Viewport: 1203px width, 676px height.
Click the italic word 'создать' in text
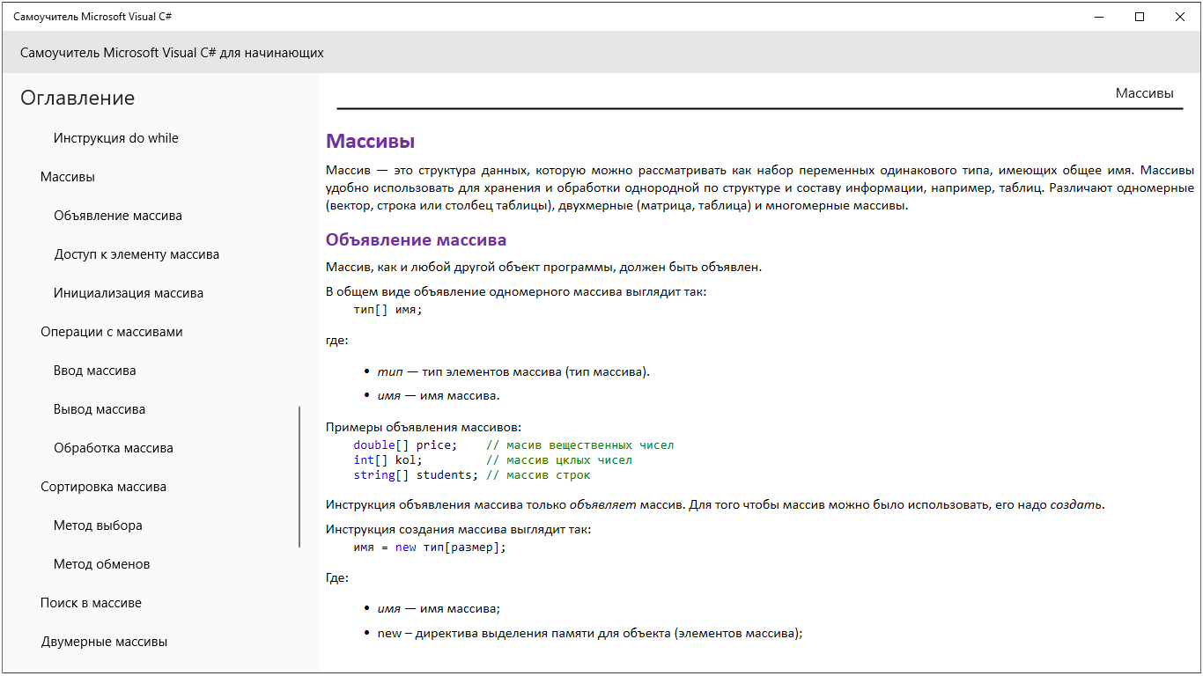1075,505
